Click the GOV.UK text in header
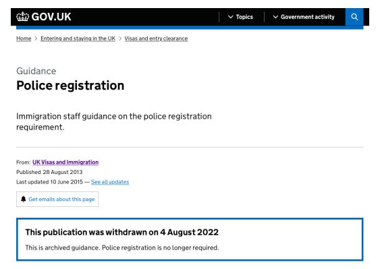378x269 pixels. point(51,17)
